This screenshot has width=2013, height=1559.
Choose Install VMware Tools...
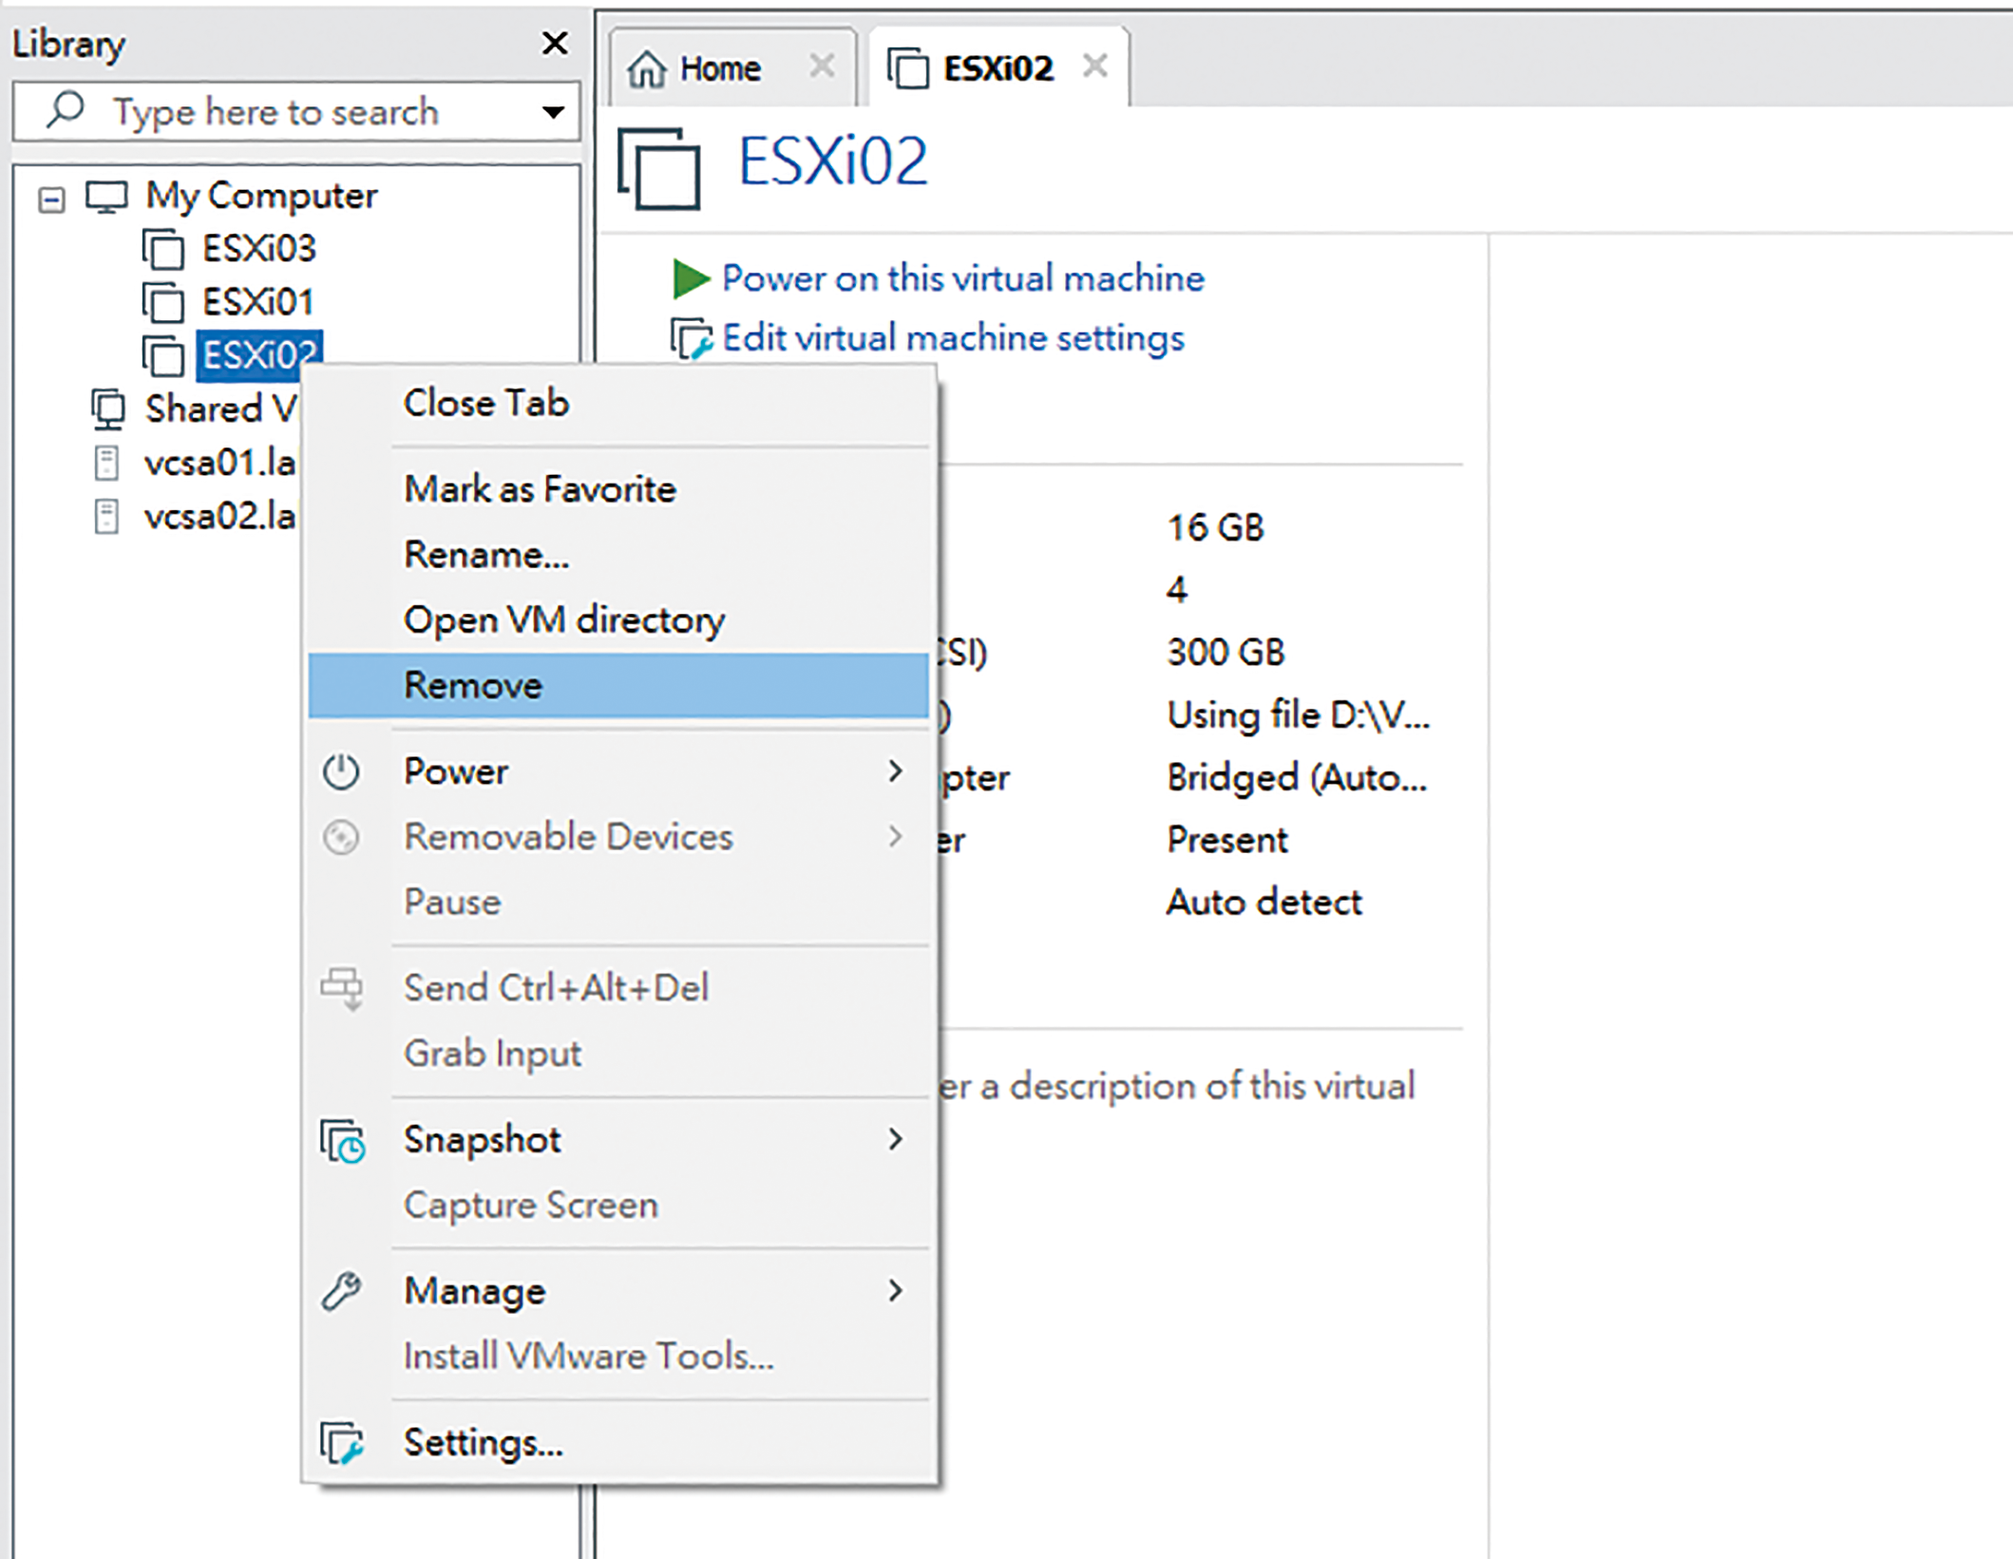[x=618, y=1357]
